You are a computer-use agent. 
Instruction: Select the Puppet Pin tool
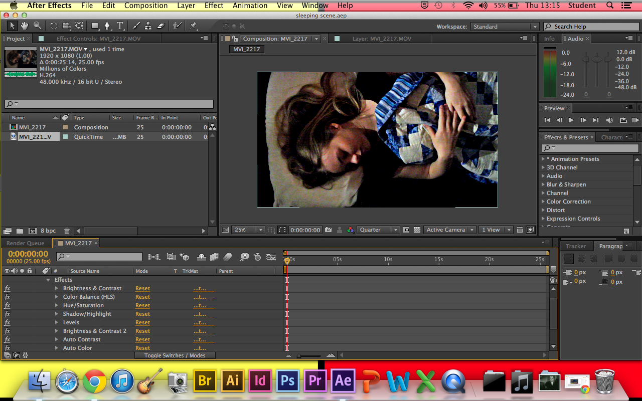pyautogui.click(x=194, y=26)
